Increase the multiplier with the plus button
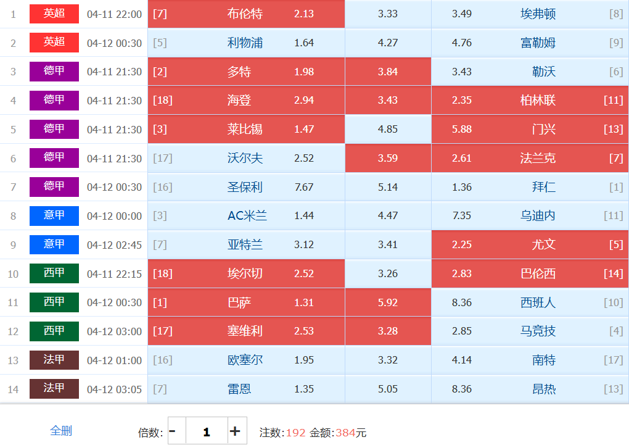 (235, 431)
